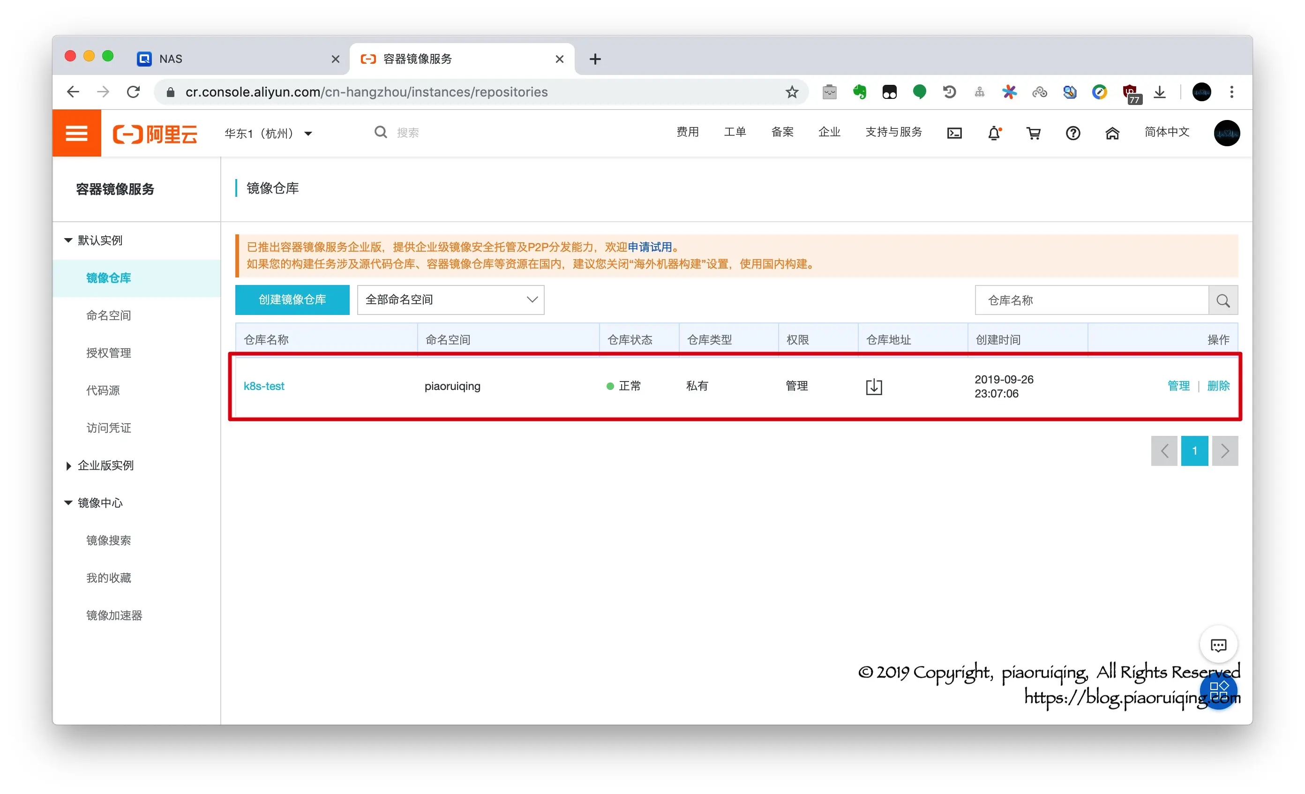Click the help question mark icon

(1072, 133)
